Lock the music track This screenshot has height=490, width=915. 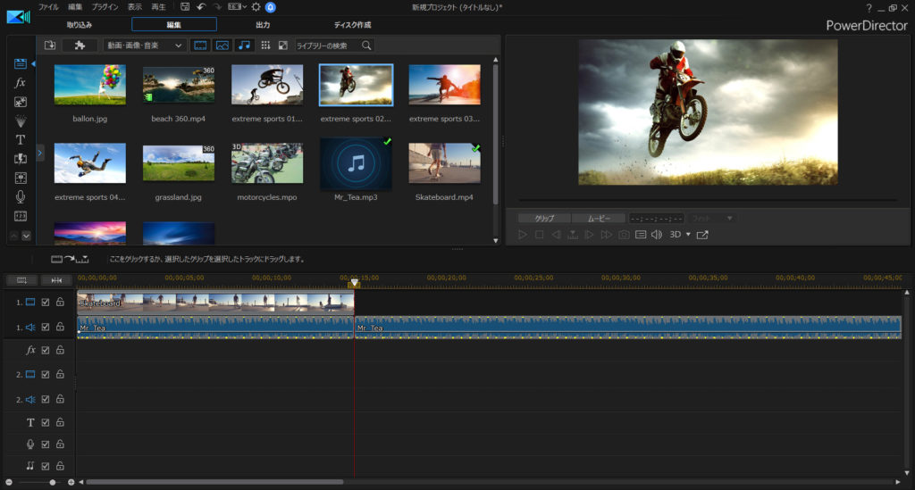pos(60,466)
